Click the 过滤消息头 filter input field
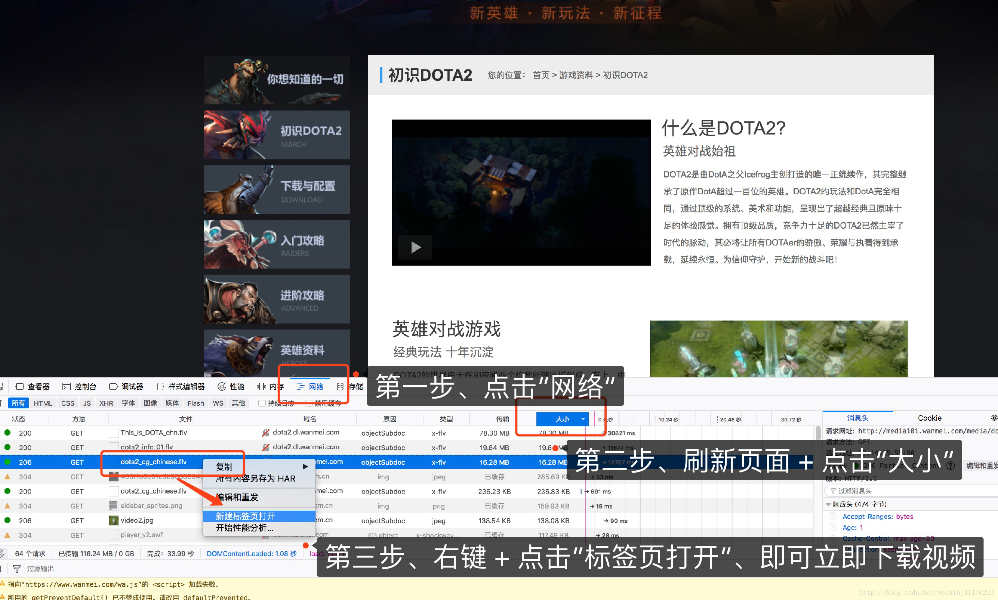 click(x=912, y=491)
